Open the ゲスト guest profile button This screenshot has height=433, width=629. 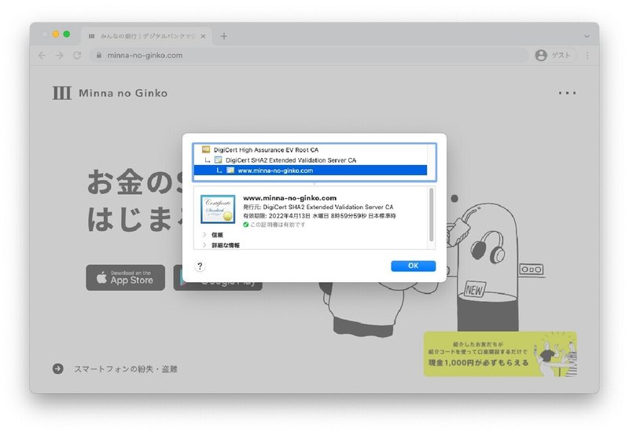click(555, 55)
